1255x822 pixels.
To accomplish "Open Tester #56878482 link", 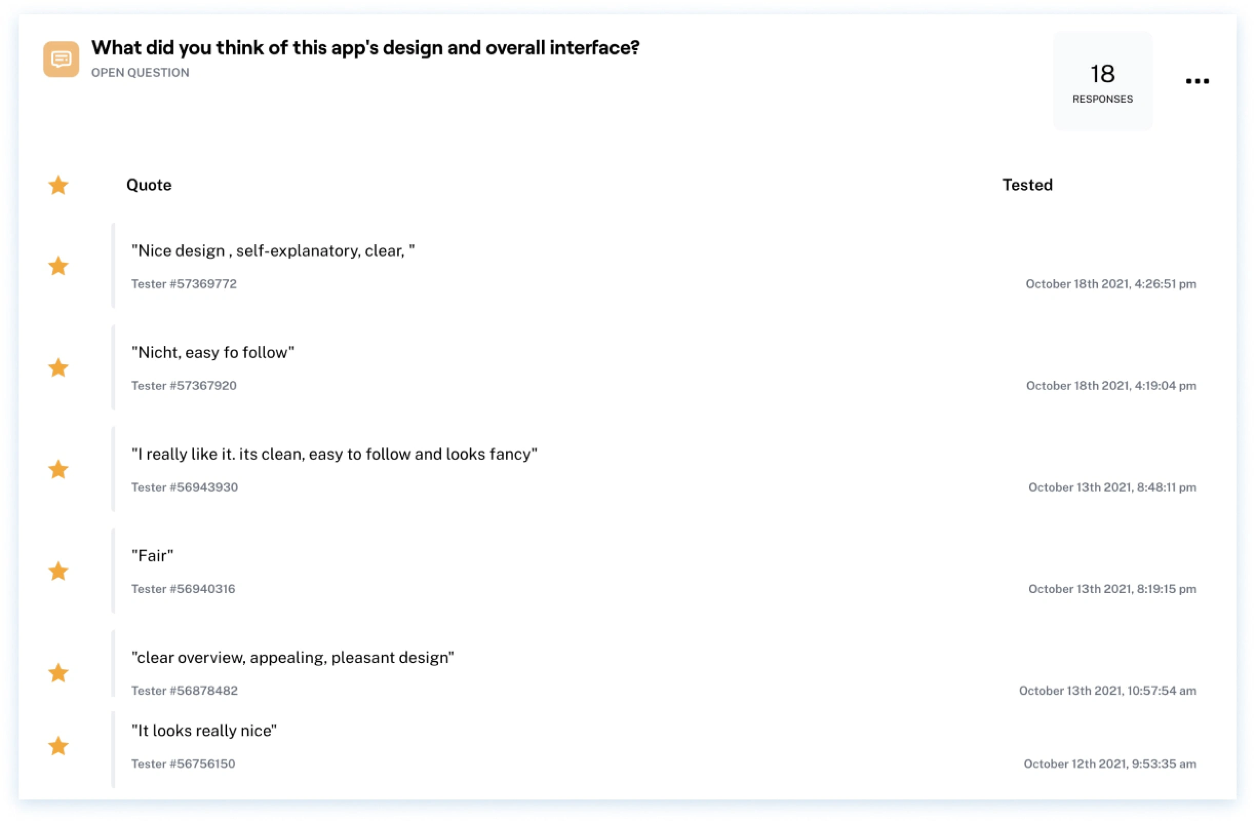I will 185,691.
